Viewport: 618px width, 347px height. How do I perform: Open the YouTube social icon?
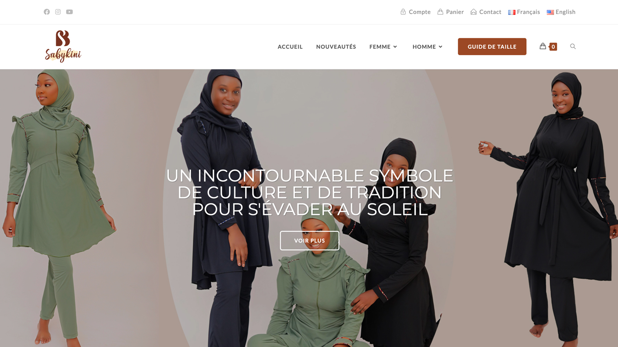(x=69, y=12)
